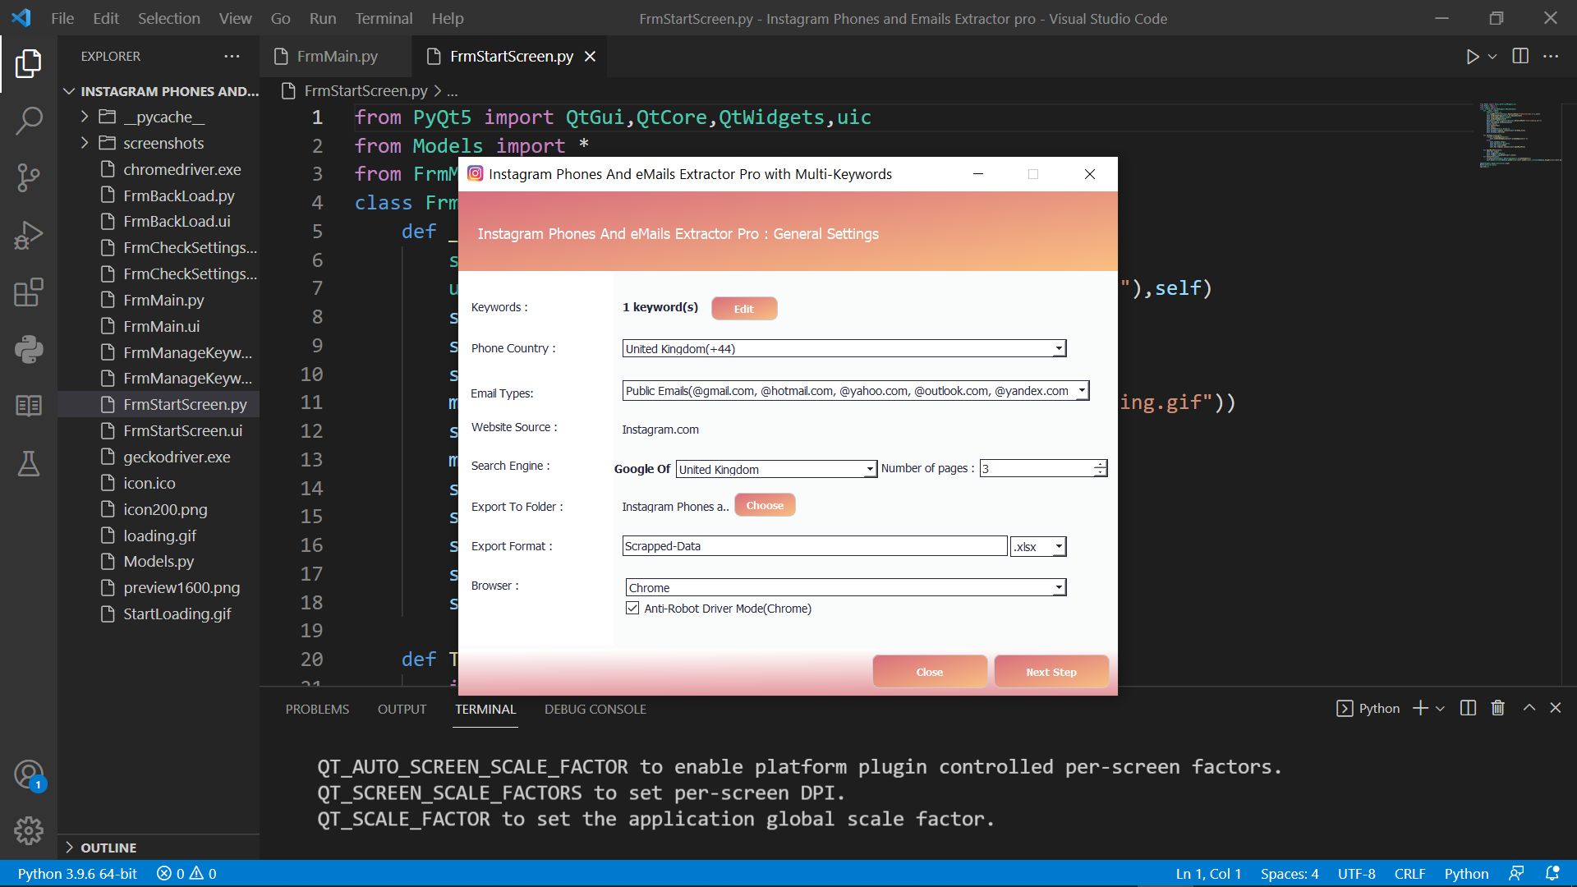The height and width of the screenshot is (887, 1577).
Task: Open the Manage gear icon
Action: click(x=29, y=830)
